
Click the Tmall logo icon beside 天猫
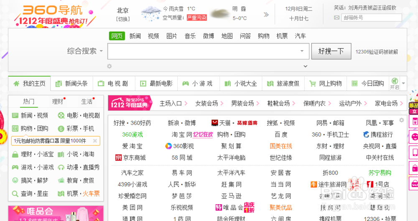point(214,123)
